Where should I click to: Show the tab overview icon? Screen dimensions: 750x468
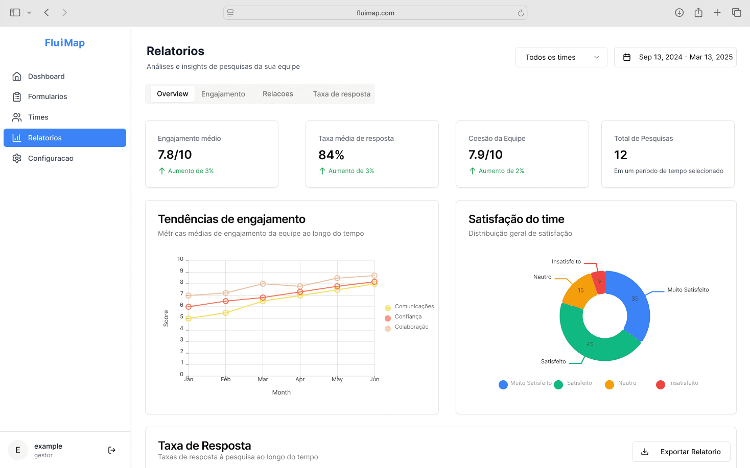[x=736, y=13]
